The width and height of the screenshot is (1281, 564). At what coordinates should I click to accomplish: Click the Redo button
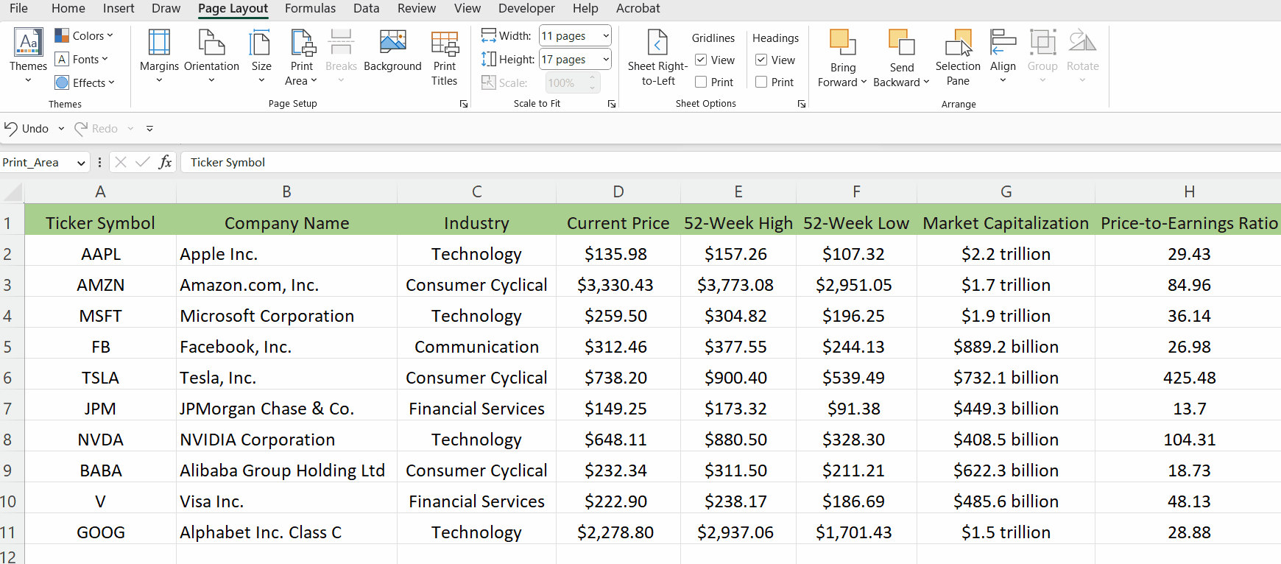96,128
